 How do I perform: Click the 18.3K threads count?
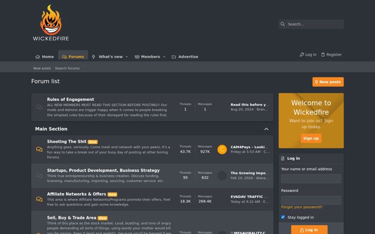(185, 201)
